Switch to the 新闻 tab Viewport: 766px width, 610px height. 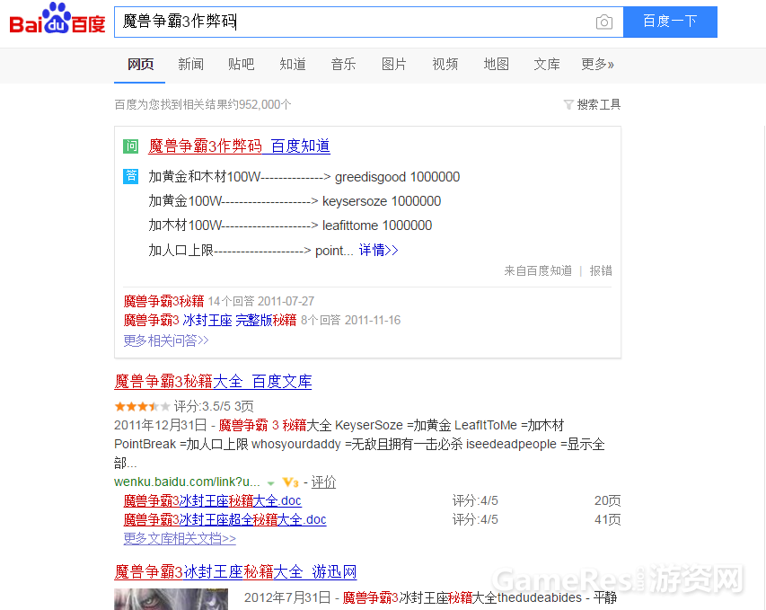[x=190, y=64]
